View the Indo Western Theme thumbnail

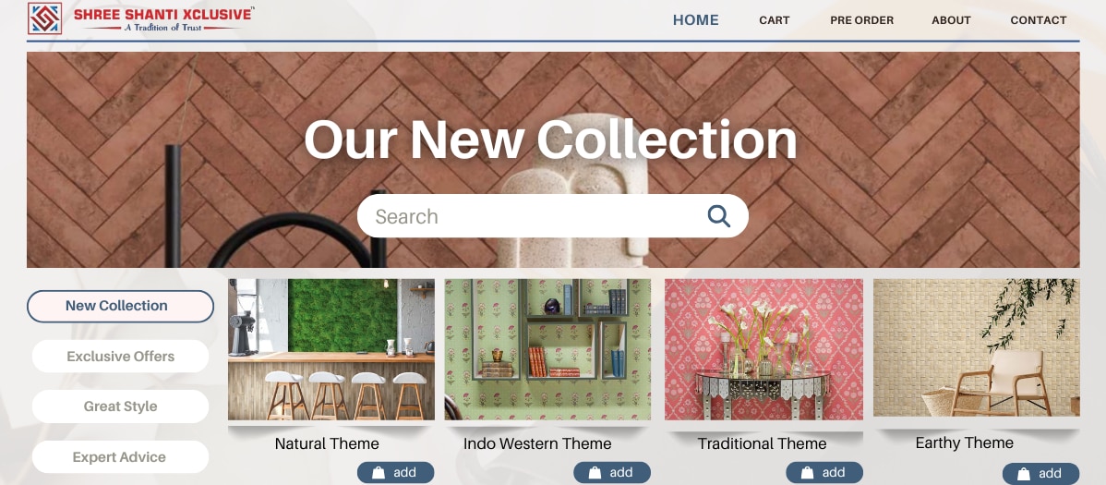[547, 349]
